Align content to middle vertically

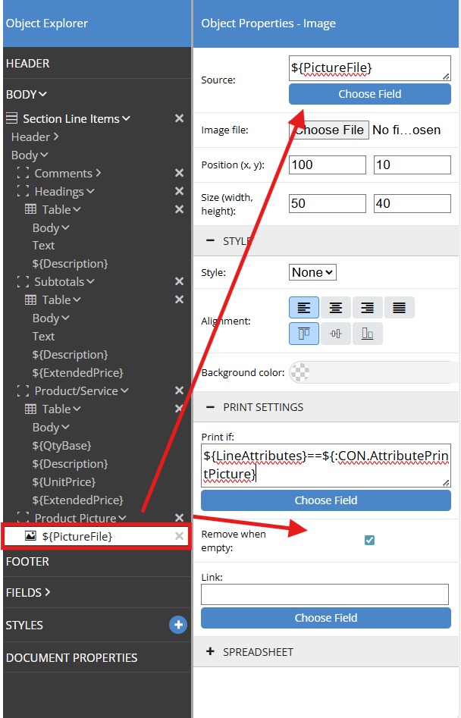pos(336,334)
